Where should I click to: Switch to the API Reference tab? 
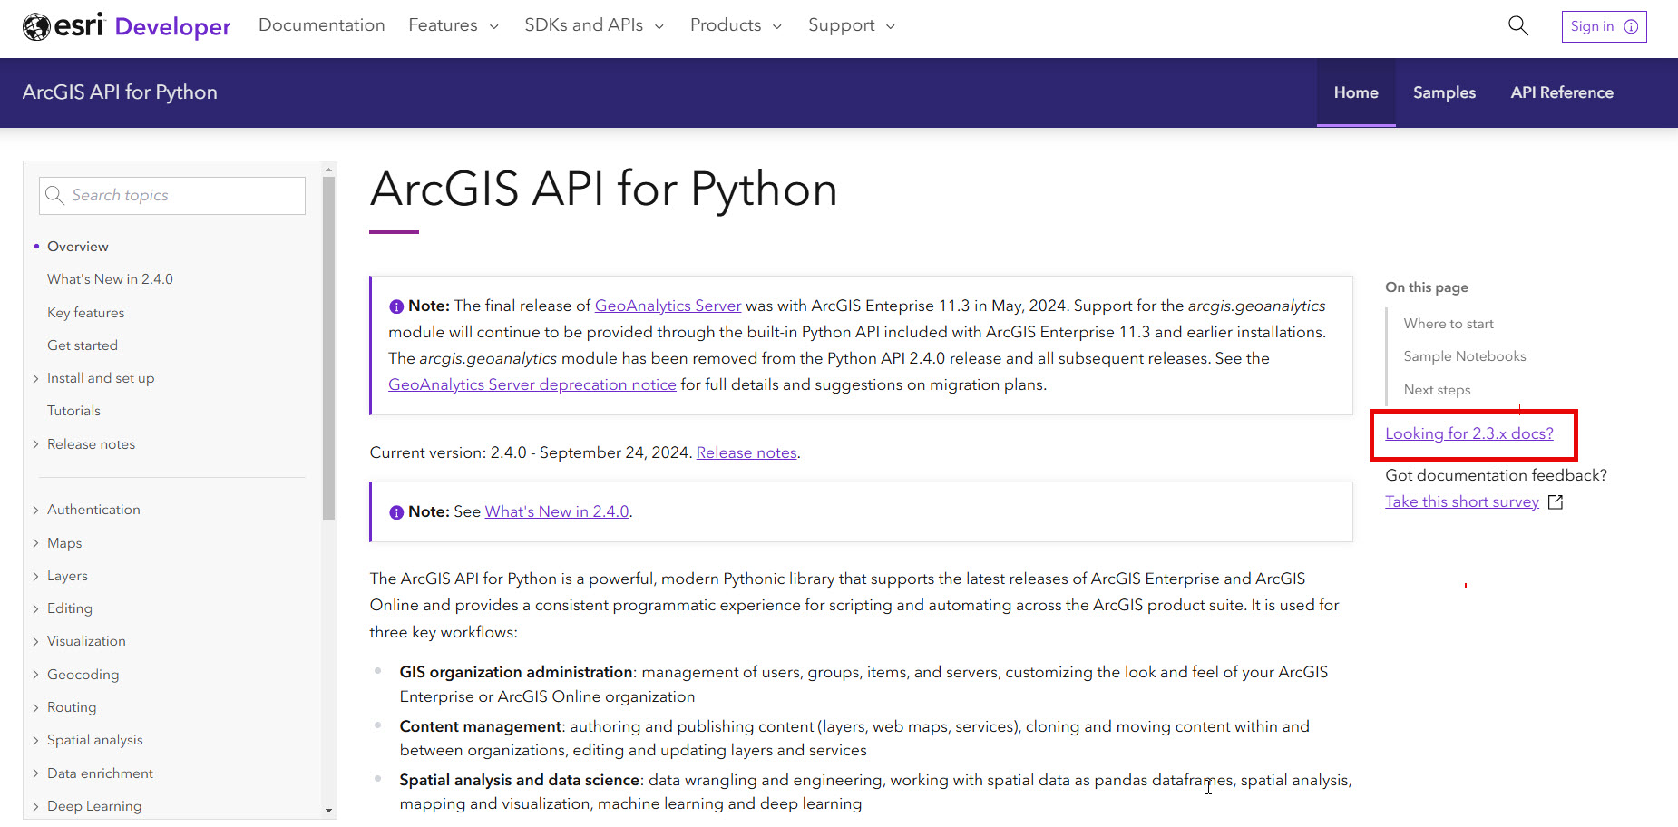pyautogui.click(x=1562, y=92)
